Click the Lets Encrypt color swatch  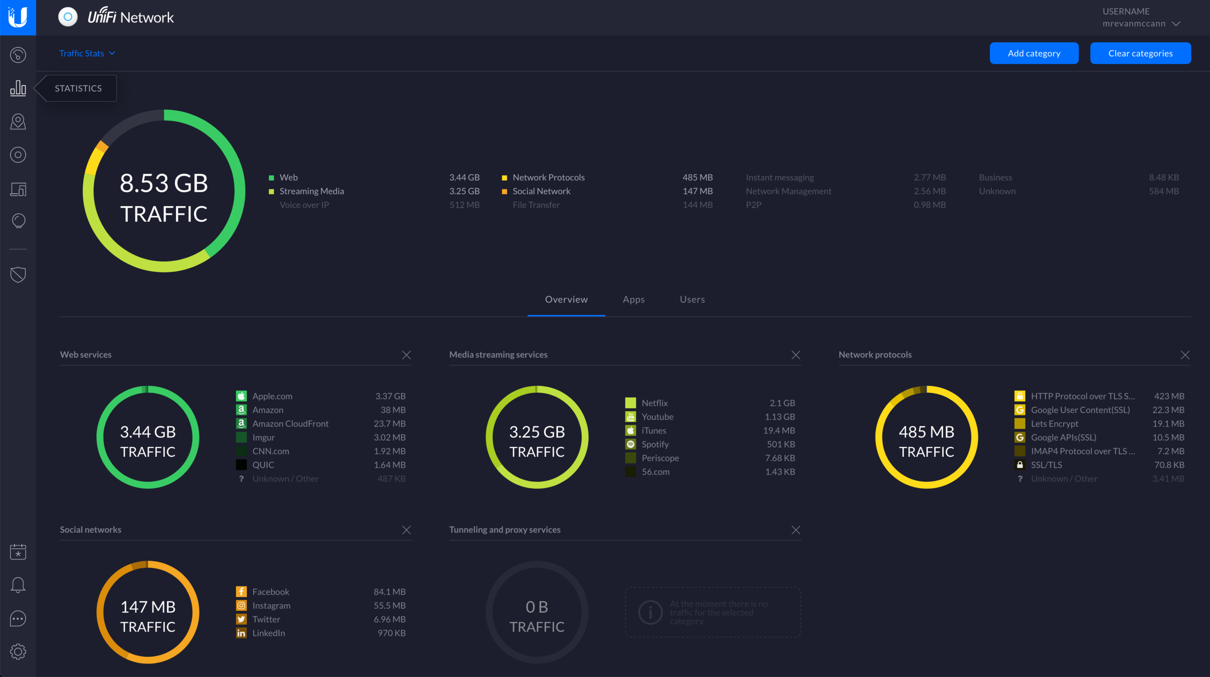1019,424
